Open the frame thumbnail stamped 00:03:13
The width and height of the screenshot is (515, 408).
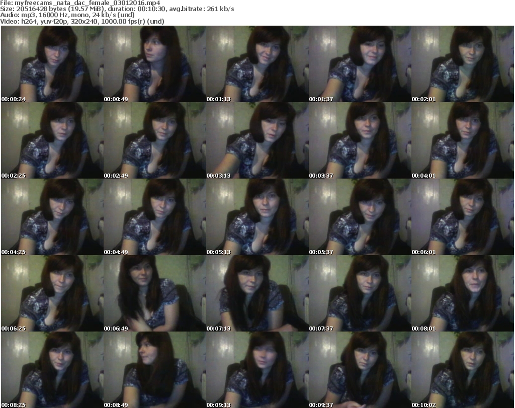(257, 140)
